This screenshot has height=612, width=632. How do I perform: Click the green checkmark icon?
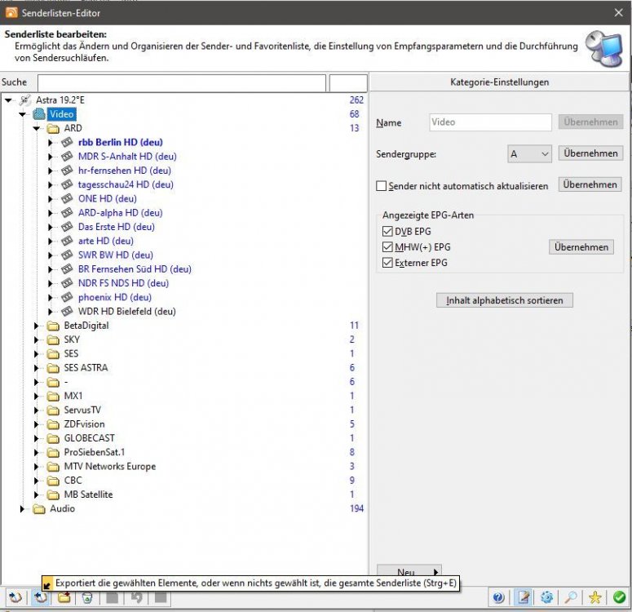click(x=619, y=598)
